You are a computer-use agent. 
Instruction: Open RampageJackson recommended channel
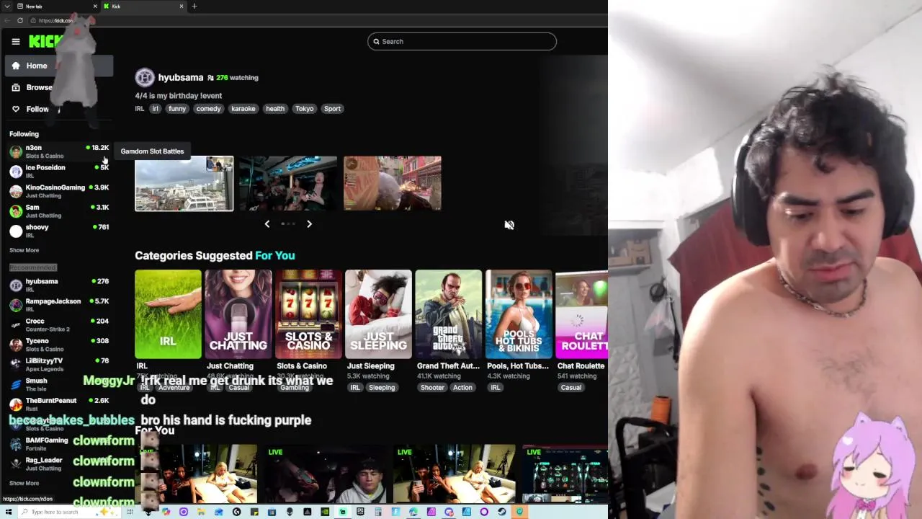59,305
